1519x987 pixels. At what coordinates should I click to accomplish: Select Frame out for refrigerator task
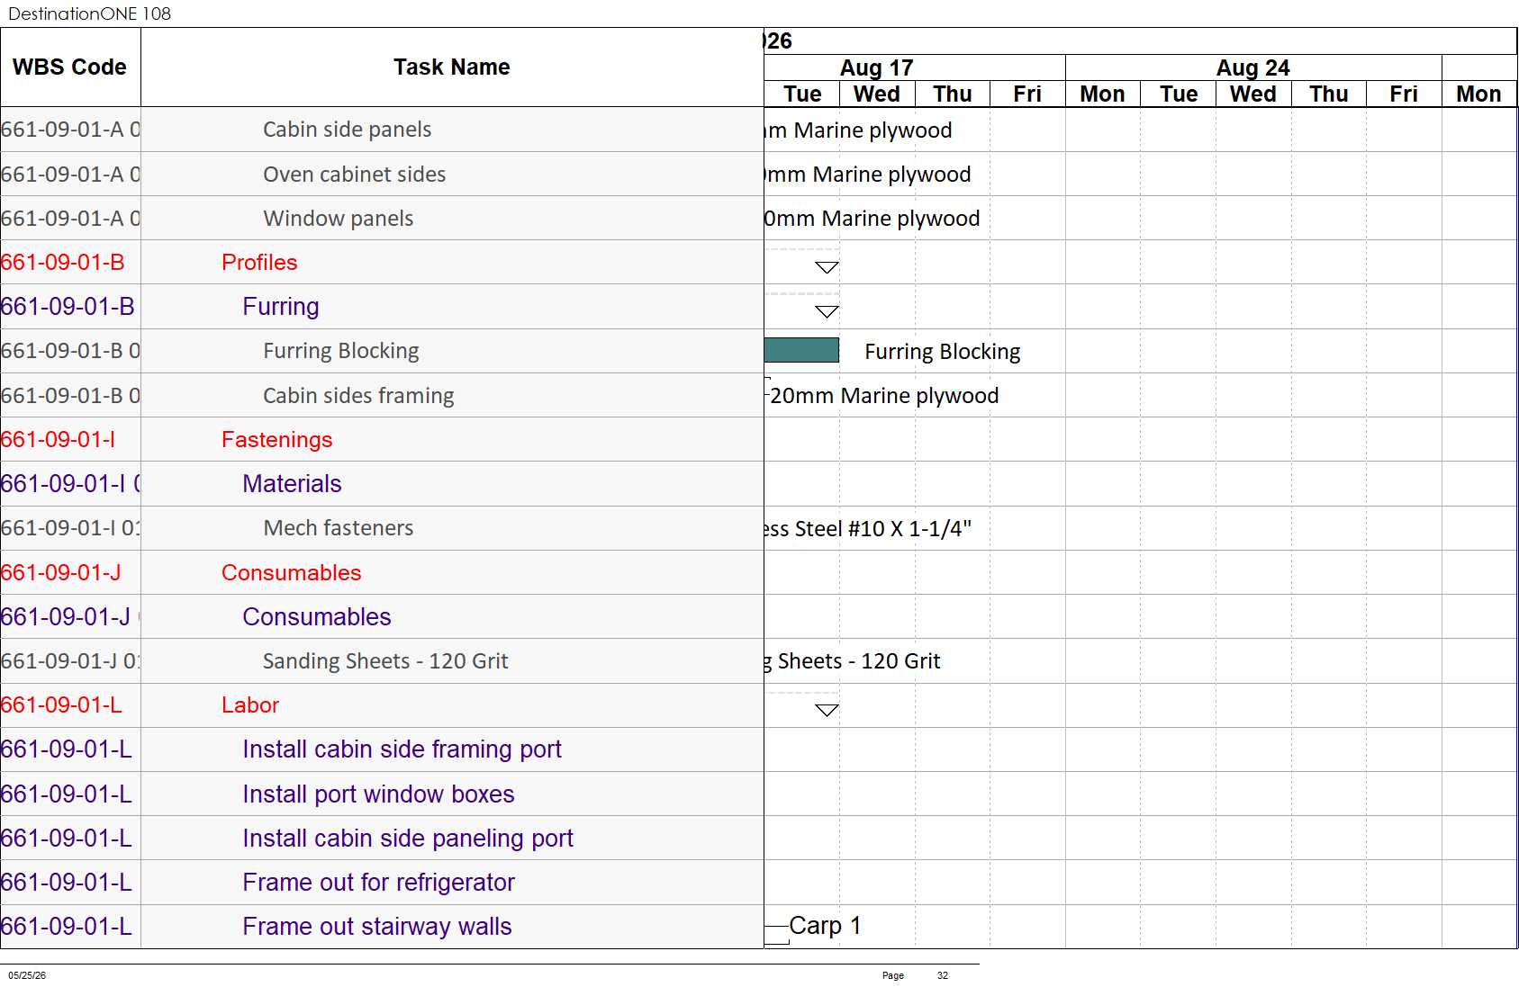(378, 883)
